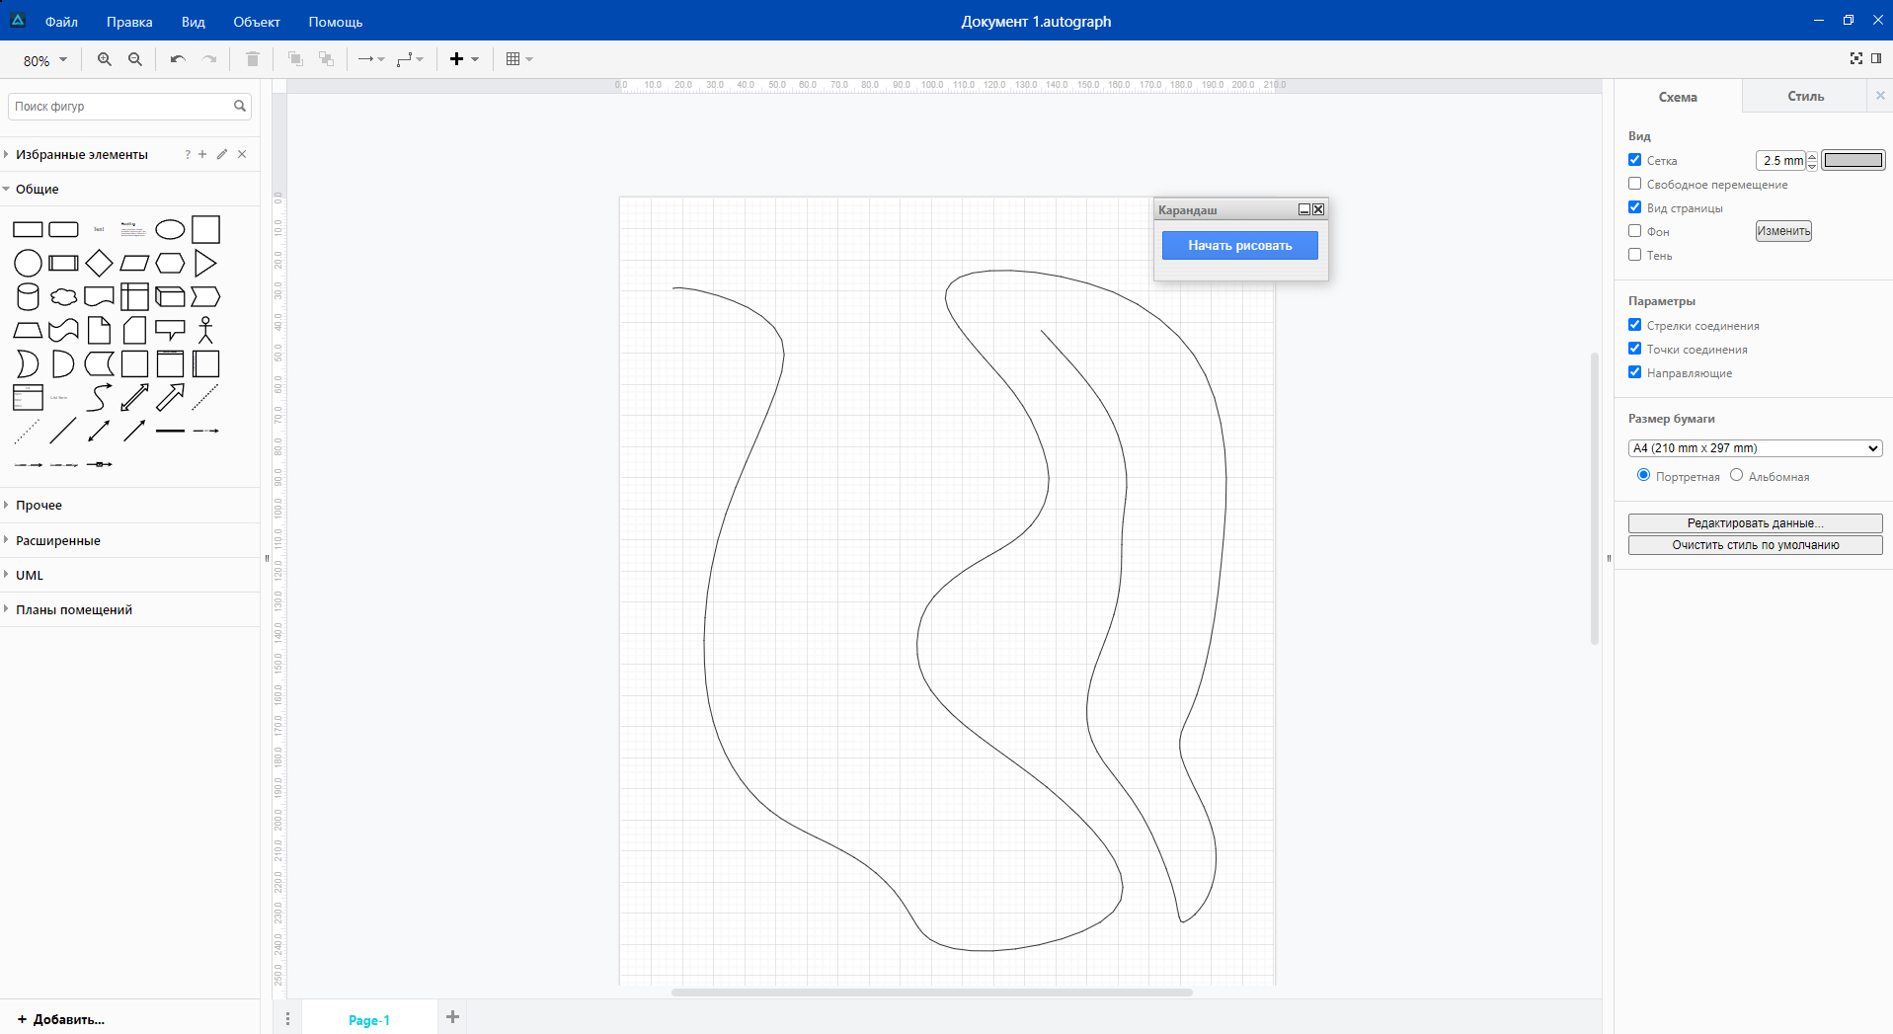The image size is (1893, 1034).
Task: Enable the Фон checkbox
Action: point(1635,231)
